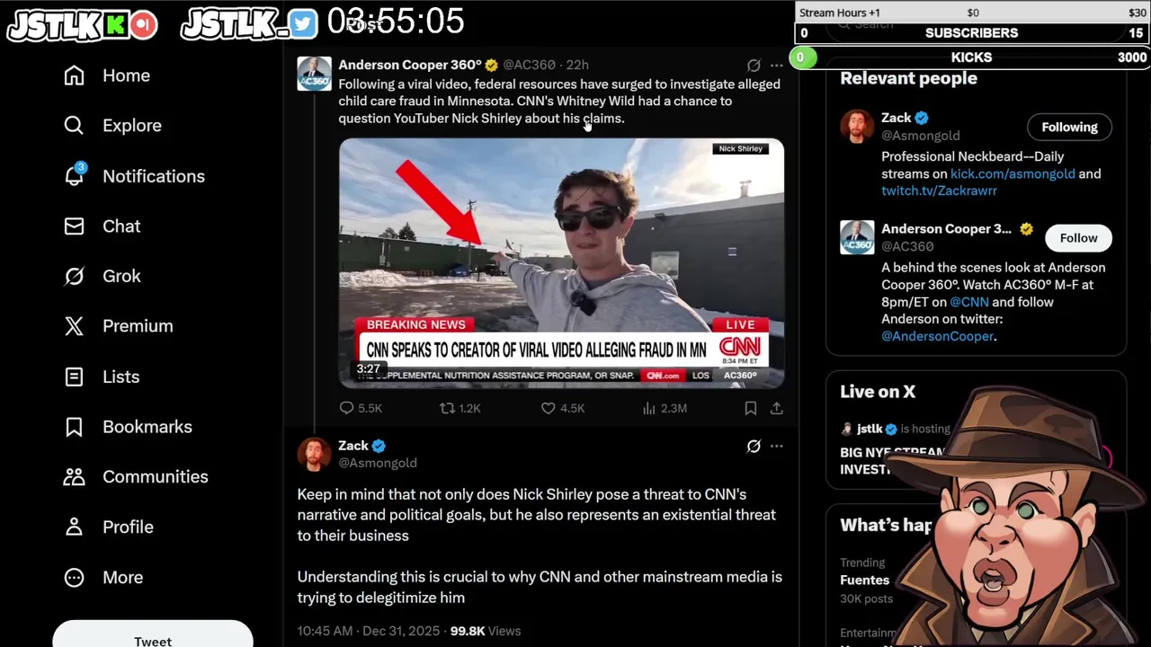
Task: Click the @Asmongold handle under Zack
Action: [378, 463]
